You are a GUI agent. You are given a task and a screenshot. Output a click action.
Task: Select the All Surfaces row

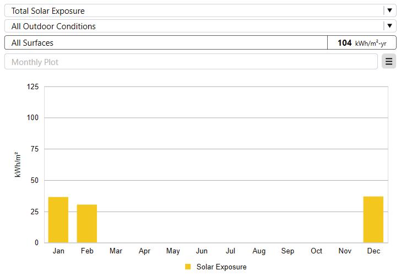pyautogui.click(x=165, y=42)
